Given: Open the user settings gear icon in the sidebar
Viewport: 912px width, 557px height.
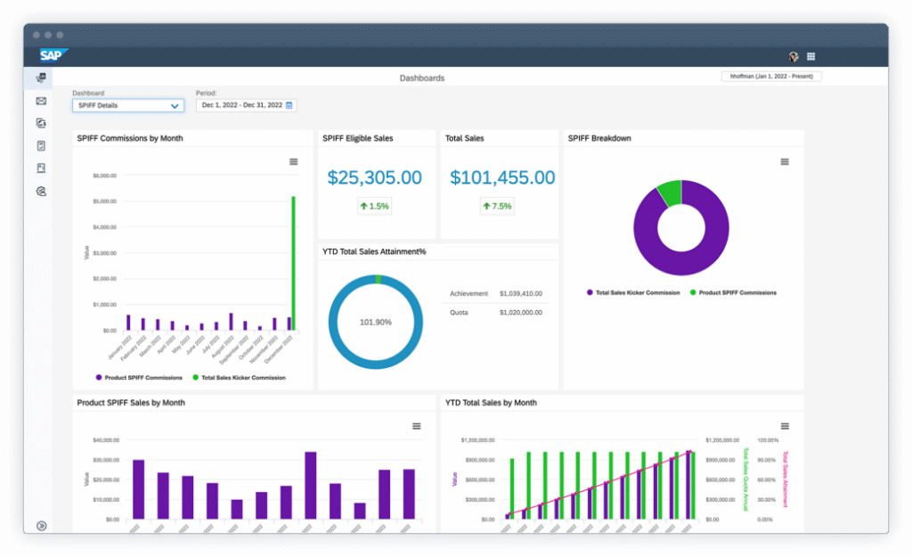Looking at the screenshot, I should point(41,191).
